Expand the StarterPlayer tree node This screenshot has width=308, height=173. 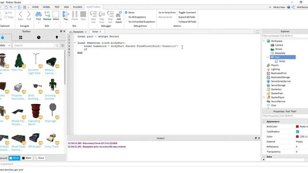[264, 97]
